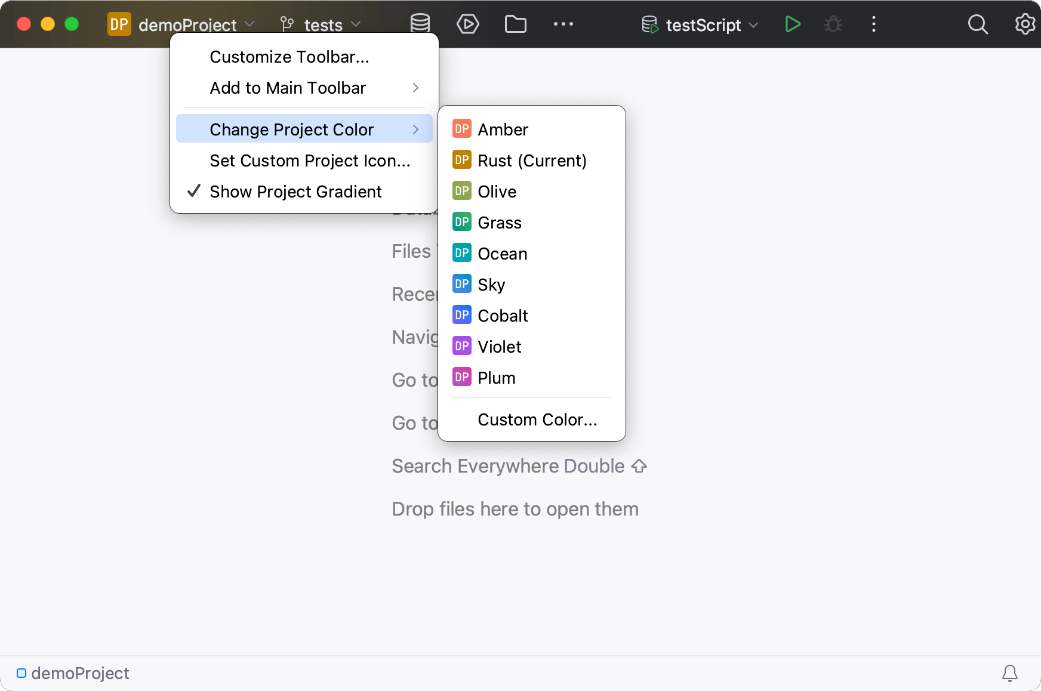Open Search Everywhere magnifier icon
The image size is (1041, 691).
[x=978, y=24]
